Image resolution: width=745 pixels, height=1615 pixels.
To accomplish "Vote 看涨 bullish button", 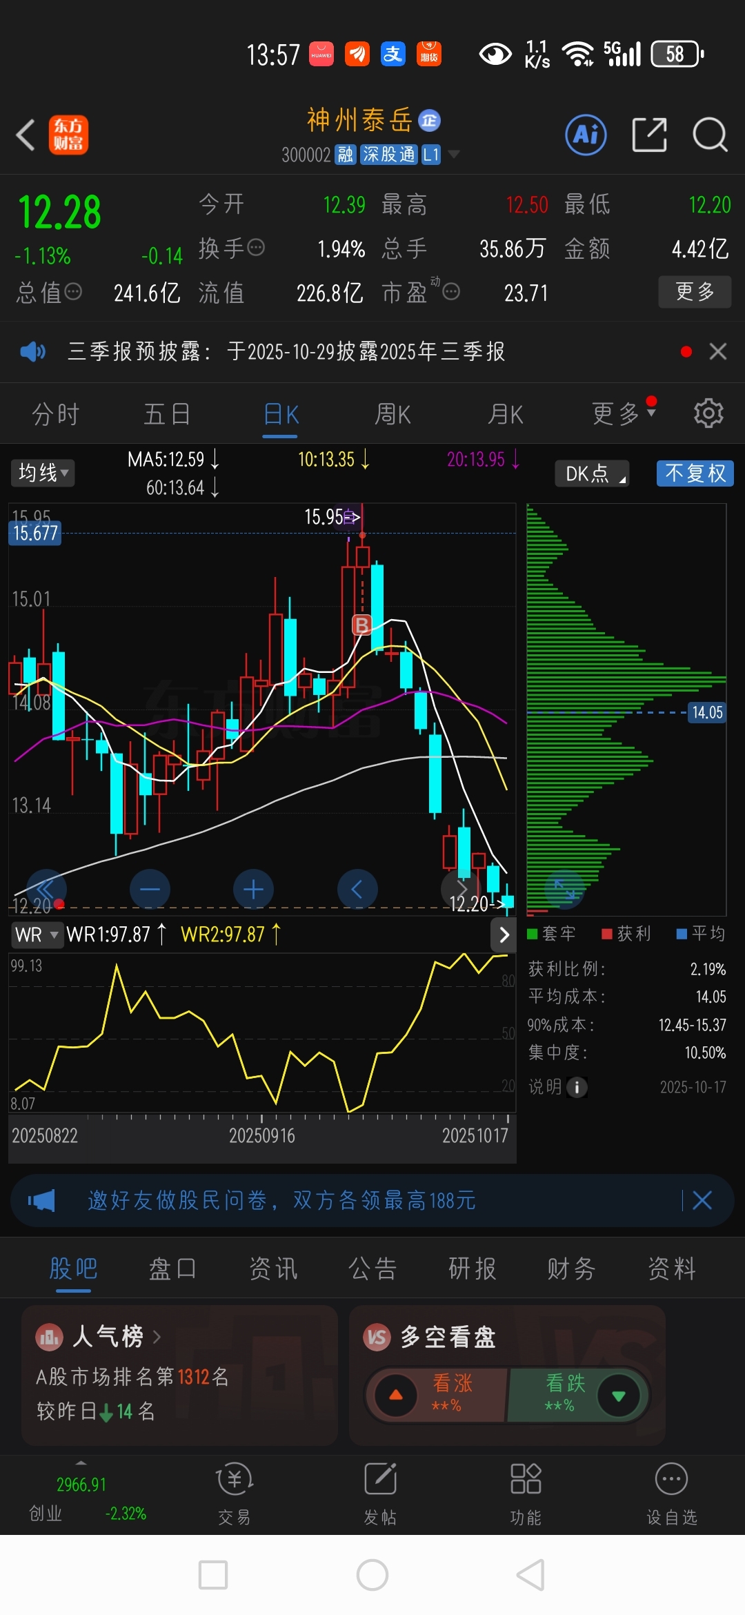I will 437,1395.
